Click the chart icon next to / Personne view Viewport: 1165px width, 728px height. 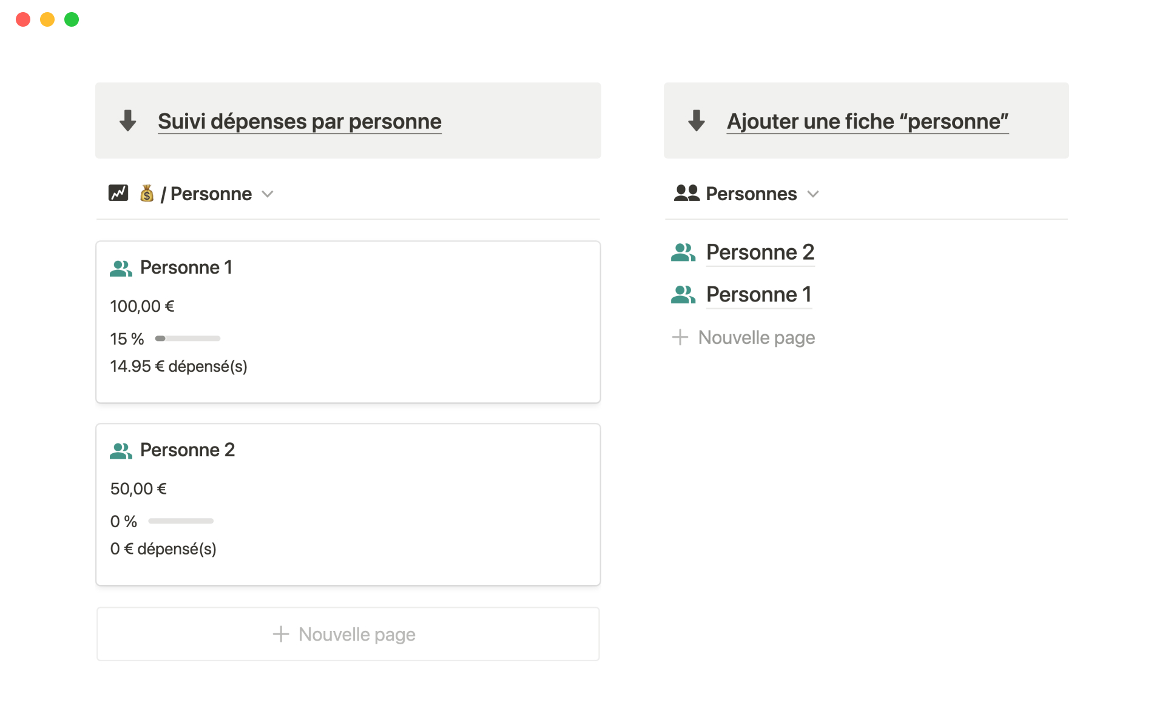[118, 193]
